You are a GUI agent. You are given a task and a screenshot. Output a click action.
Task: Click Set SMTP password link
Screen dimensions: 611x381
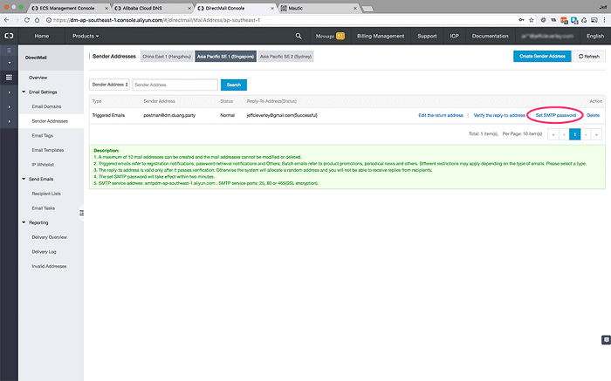click(556, 115)
